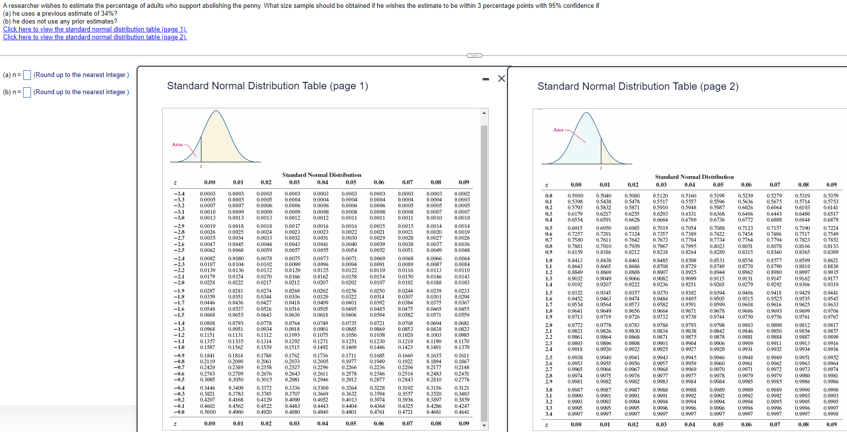Select value 0.5398 in page 2 table
Image resolution: width=847 pixels, height=432 pixels.
coord(575,202)
